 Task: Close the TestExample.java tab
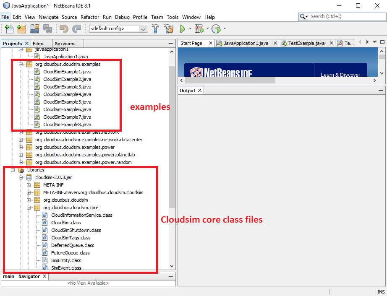pos(332,43)
